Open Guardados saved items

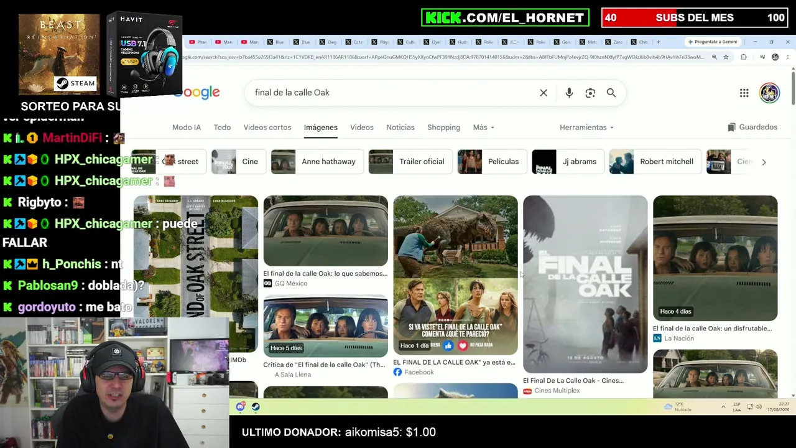coord(752,127)
